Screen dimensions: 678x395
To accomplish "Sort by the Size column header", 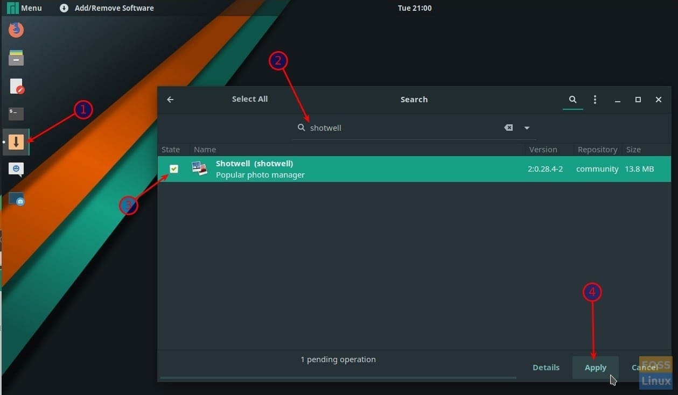I will [633, 150].
